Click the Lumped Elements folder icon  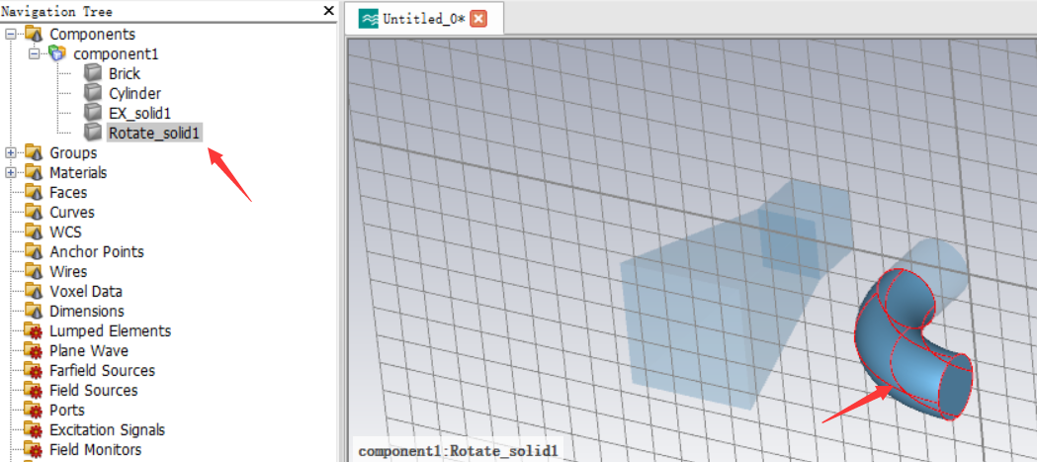tap(34, 330)
